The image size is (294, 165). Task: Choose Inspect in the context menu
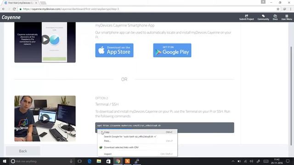(x=137, y=154)
